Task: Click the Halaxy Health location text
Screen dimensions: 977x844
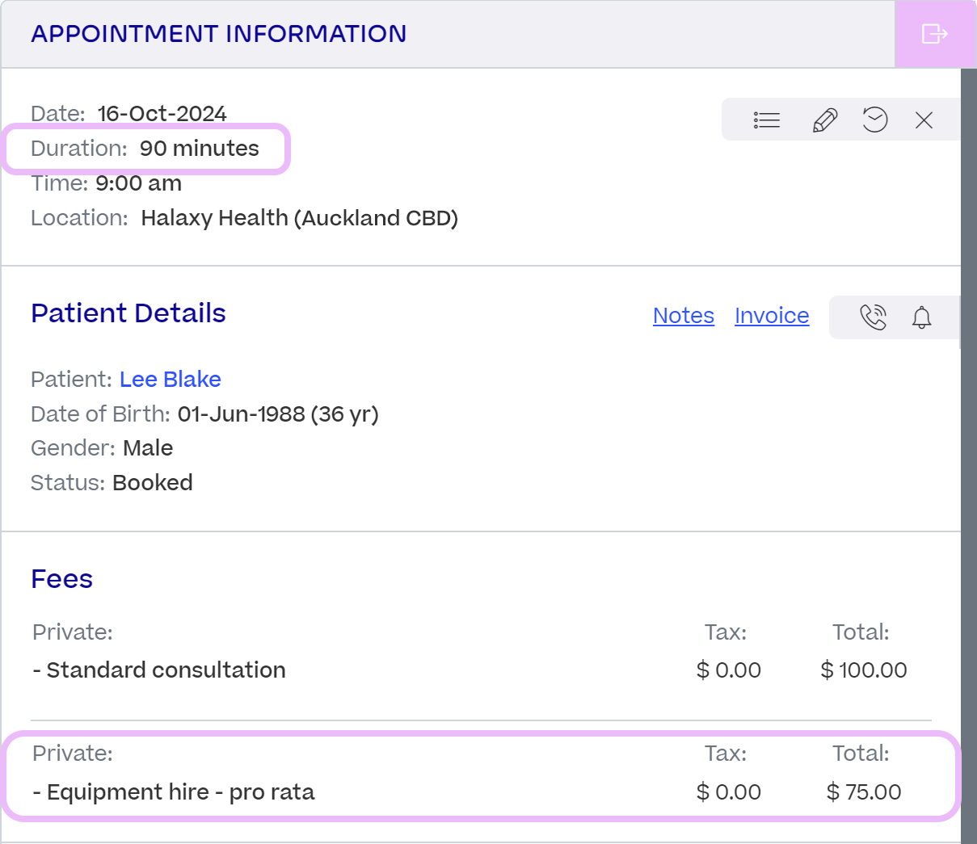Action: point(300,218)
